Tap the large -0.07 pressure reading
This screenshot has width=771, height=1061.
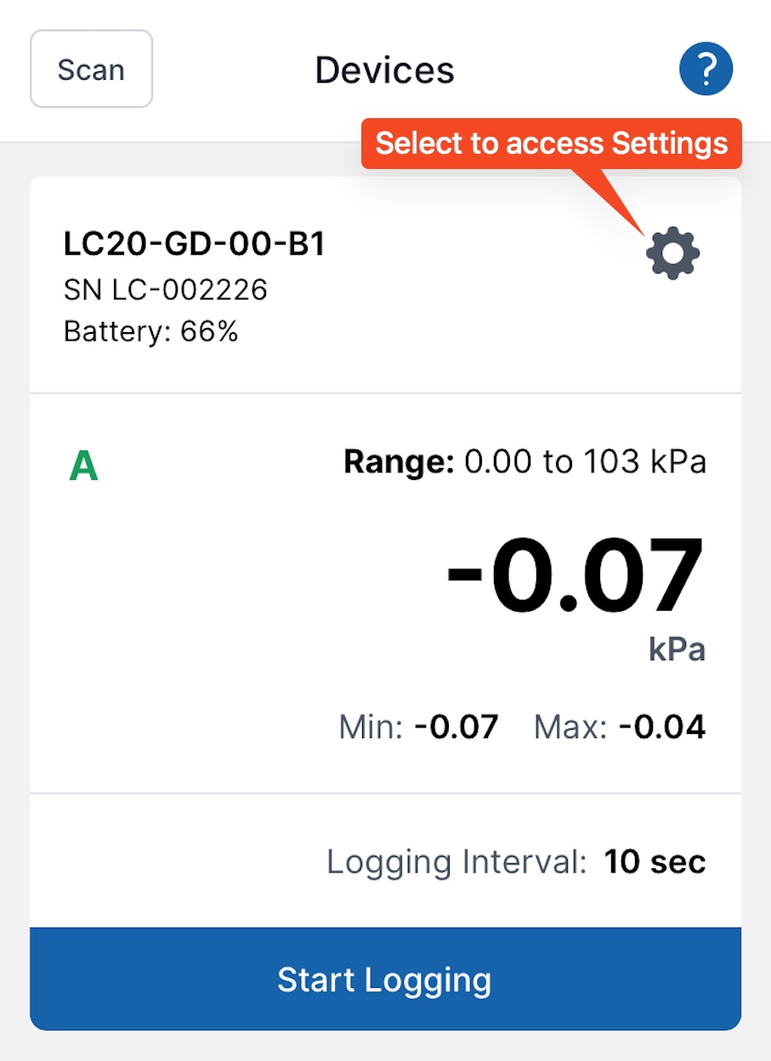pyautogui.click(x=575, y=577)
